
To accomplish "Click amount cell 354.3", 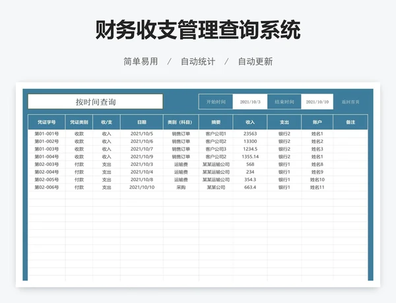I will (250, 180).
